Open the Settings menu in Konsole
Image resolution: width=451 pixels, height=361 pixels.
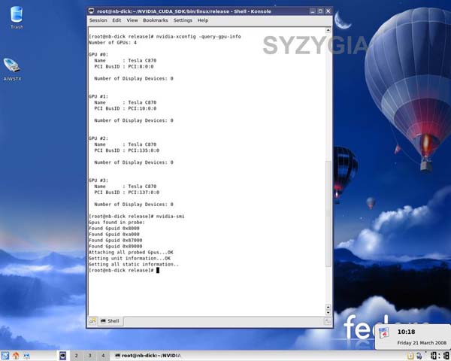[183, 20]
